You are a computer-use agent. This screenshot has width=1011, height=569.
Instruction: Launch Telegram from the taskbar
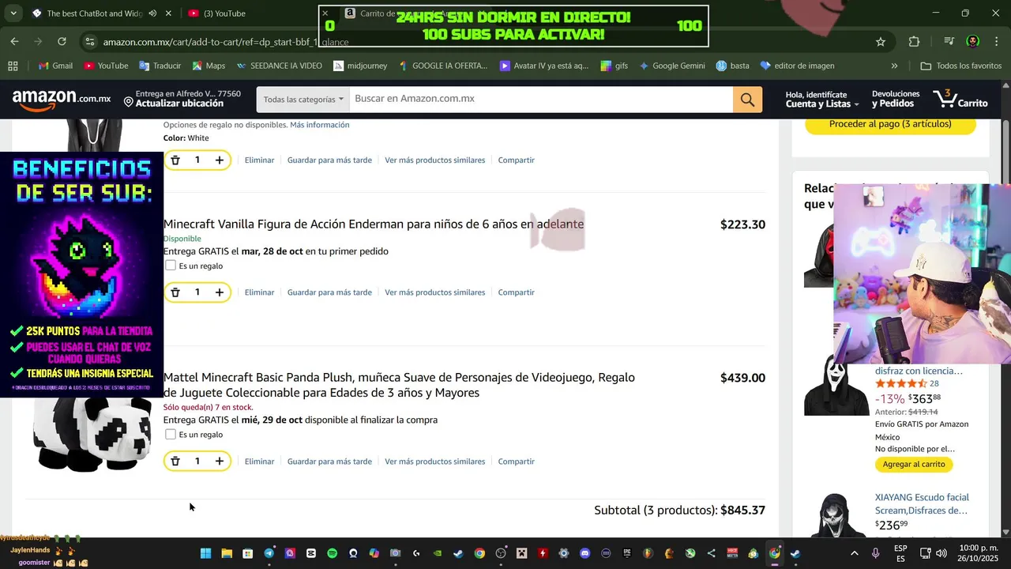(x=269, y=553)
